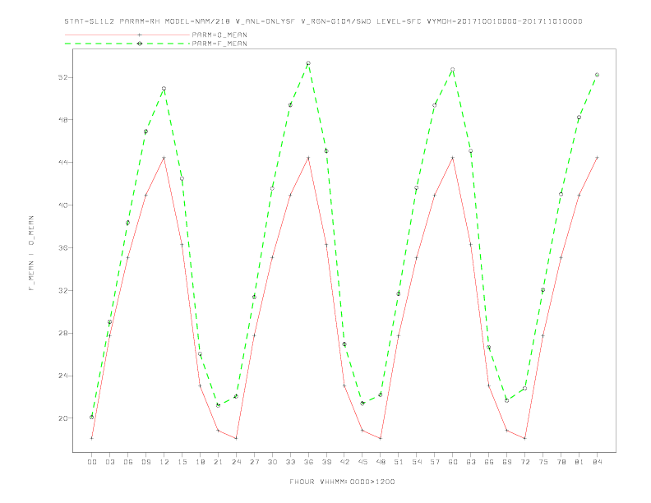This screenshot has height=503, width=651.
Task: Click the x-axis tick label 42
Action: [x=344, y=462]
